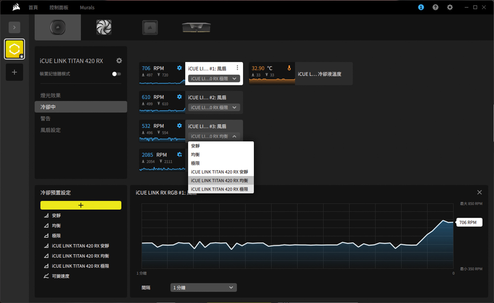Click the 706 RPM graph value label
This screenshot has height=303, width=494.
[x=469, y=223]
